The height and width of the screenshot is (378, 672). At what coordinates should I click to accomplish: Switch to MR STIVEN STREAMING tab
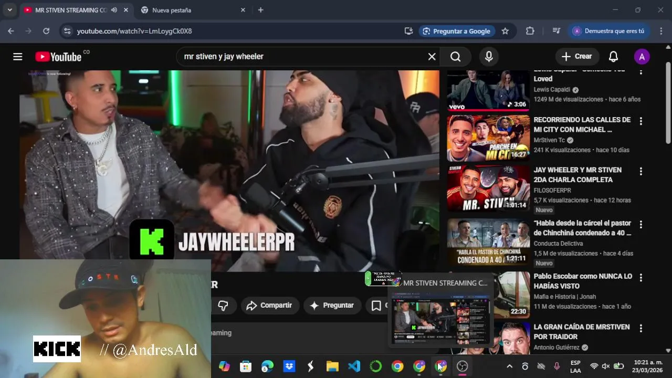click(70, 10)
